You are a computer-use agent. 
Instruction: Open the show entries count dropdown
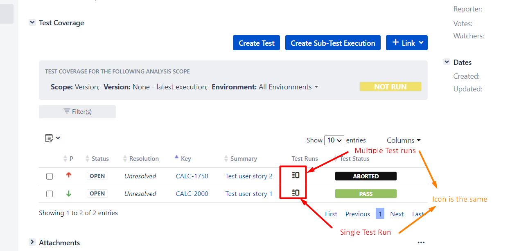pyautogui.click(x=334, y=140)
